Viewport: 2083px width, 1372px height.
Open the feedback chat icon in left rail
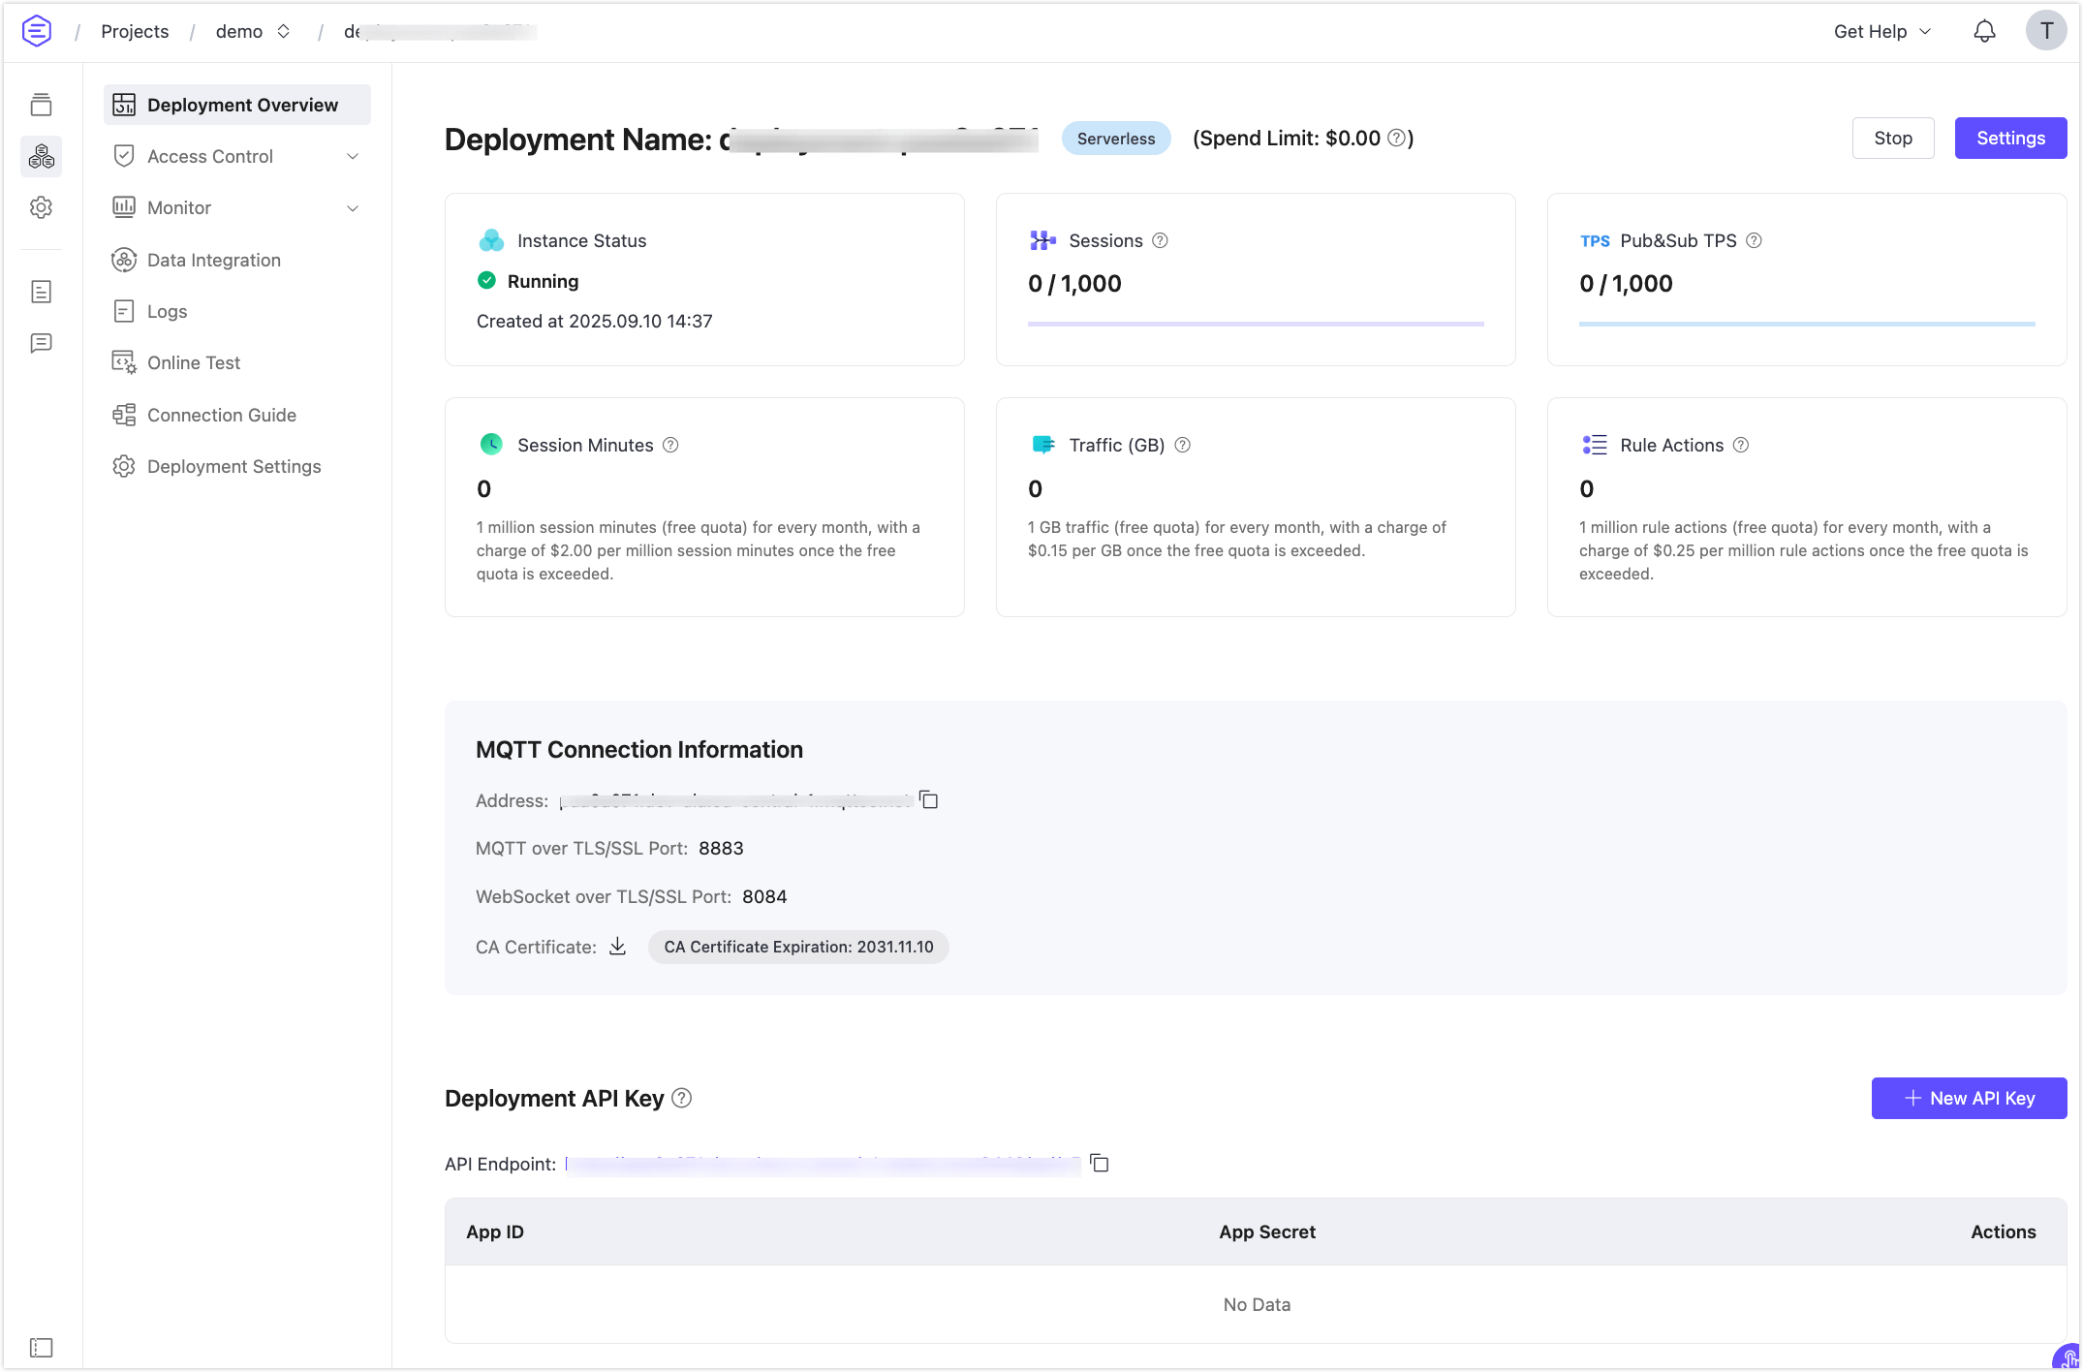click(x=41, y=343)
